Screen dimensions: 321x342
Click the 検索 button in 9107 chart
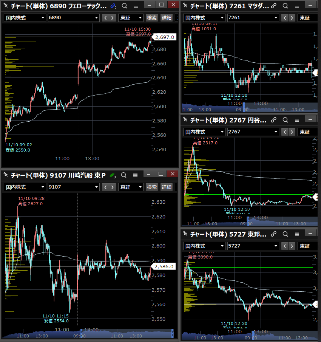click(x=152, y=187)
